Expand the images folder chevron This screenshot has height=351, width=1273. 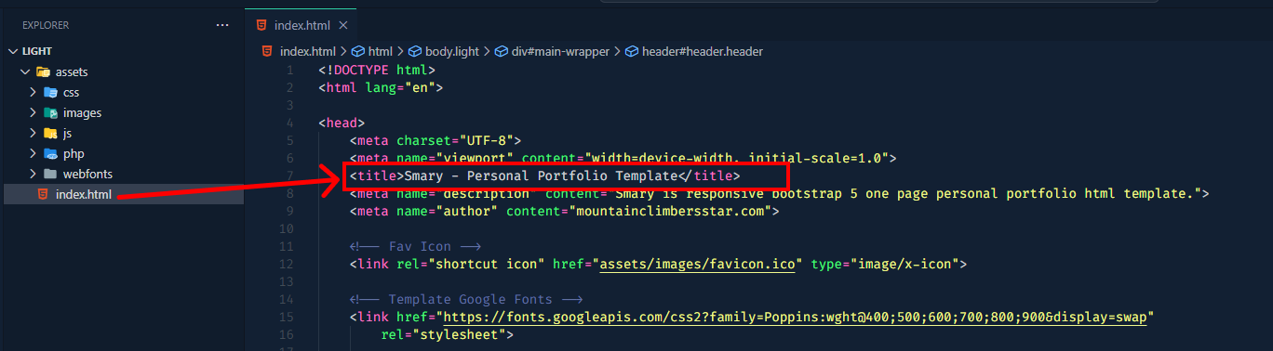[x=33, y=112]
